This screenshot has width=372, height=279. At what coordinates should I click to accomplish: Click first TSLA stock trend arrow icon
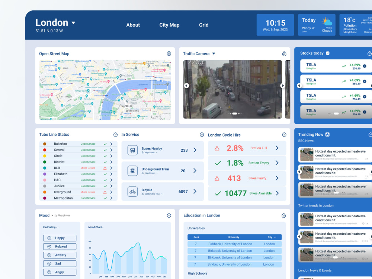pyautogui.click(x=343, y=66)
